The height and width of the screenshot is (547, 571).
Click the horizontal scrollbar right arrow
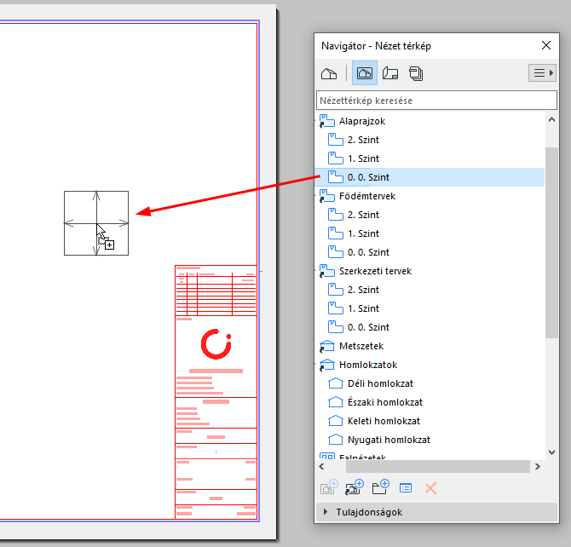[538, 467]
